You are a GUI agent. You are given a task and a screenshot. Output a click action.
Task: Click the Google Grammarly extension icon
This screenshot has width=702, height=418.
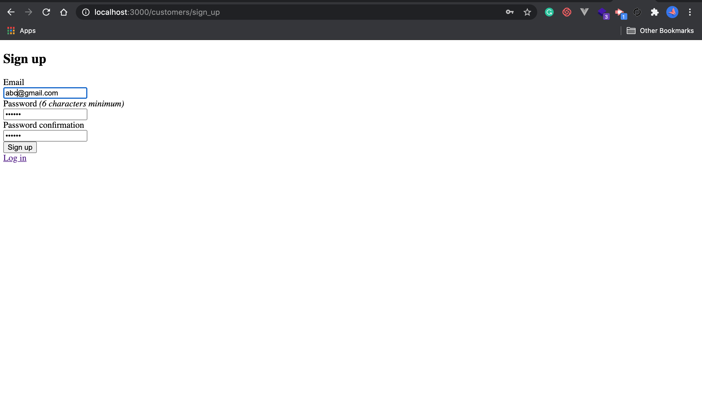pos(549,12)
